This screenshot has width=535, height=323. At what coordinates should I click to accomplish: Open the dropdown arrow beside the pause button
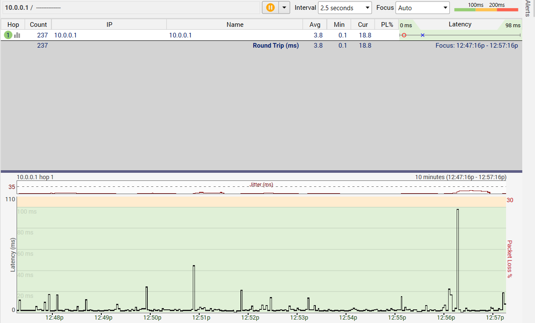pyautogui.click(x=284, y=8)
